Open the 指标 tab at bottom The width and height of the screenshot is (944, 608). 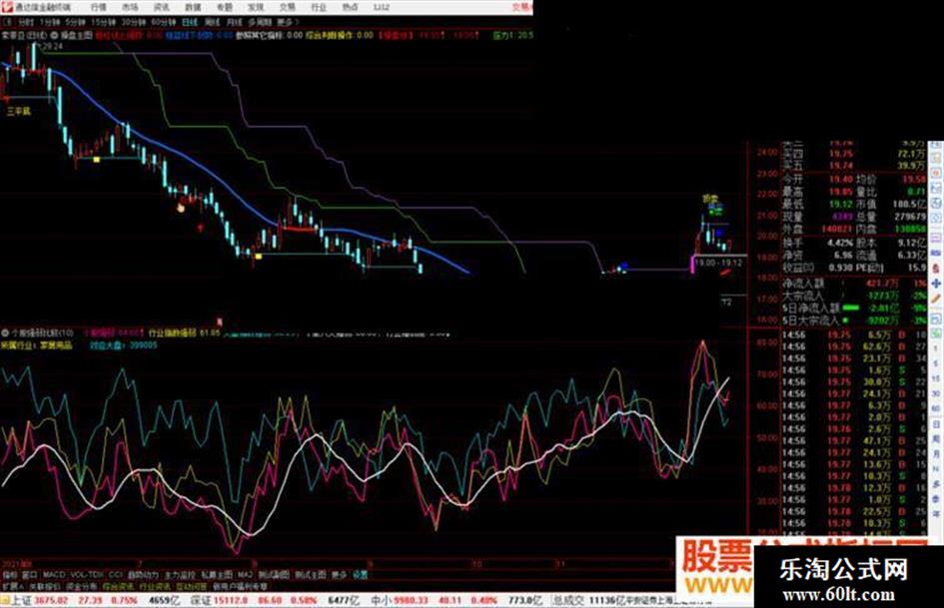pos(10,575)
